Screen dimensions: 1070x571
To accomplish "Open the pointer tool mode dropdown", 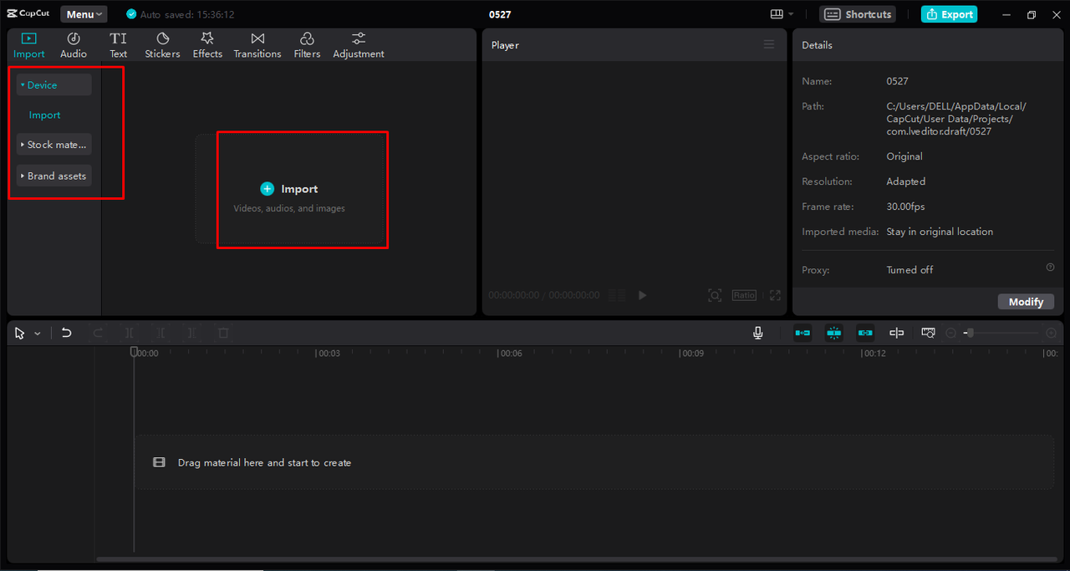I will click(x=38, y=334).
